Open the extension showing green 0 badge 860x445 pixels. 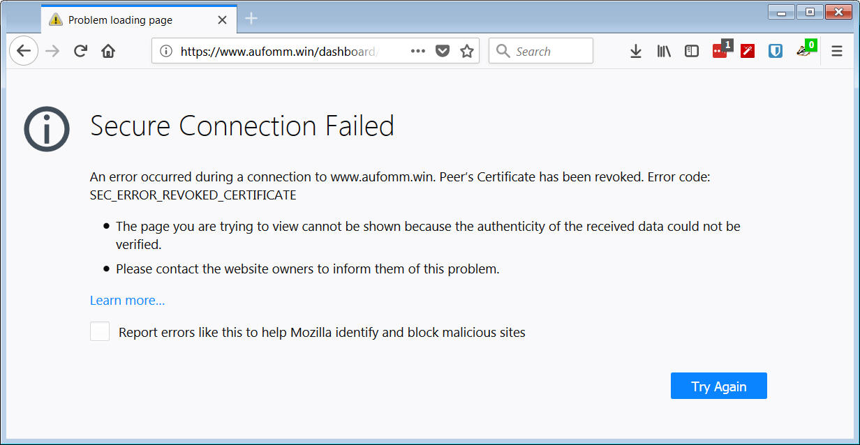tap(804, 51)
